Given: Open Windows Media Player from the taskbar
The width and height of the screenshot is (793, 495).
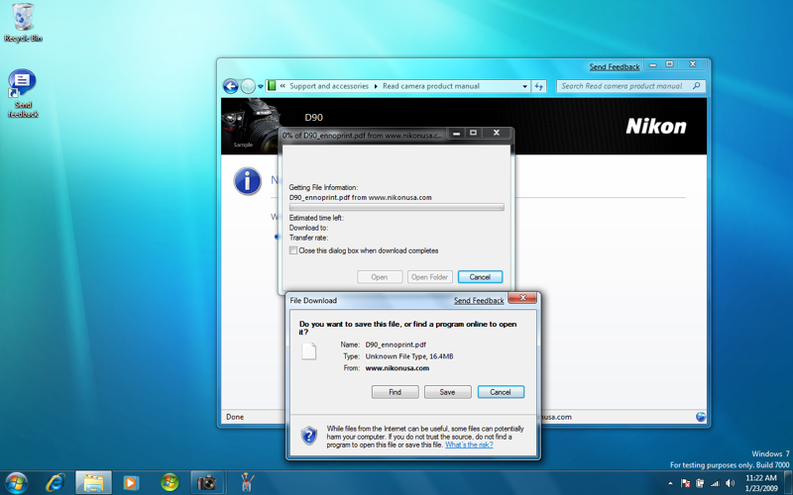Looking at the screenshot, I should click(x=131, y=483).
